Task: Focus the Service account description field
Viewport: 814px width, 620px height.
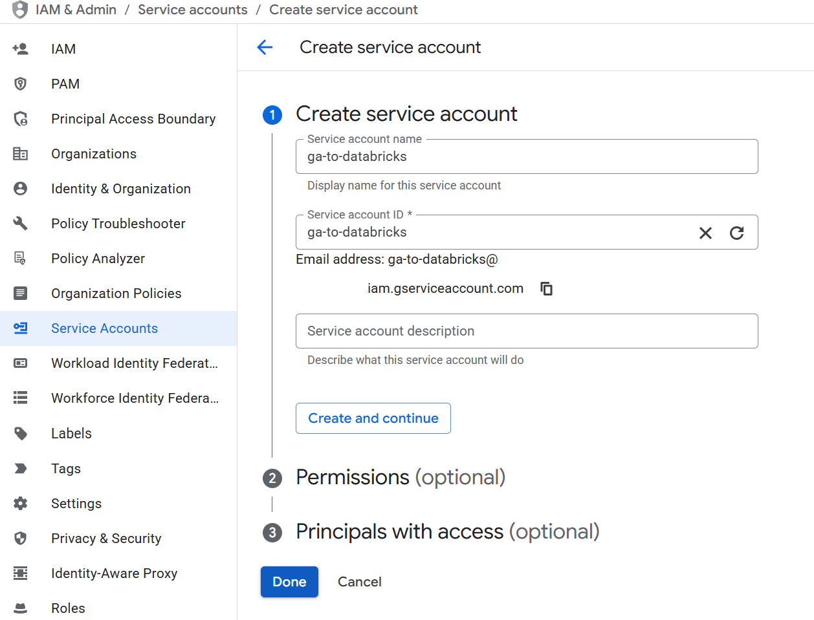Action: (x=526, y=331)
